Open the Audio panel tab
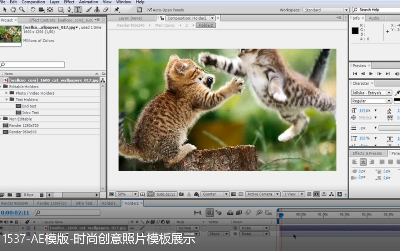This screenshot has height=251, width=400. click(x=374, y=18)
